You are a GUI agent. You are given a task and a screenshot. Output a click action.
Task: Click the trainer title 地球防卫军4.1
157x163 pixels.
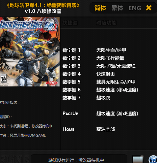point(43,5)
